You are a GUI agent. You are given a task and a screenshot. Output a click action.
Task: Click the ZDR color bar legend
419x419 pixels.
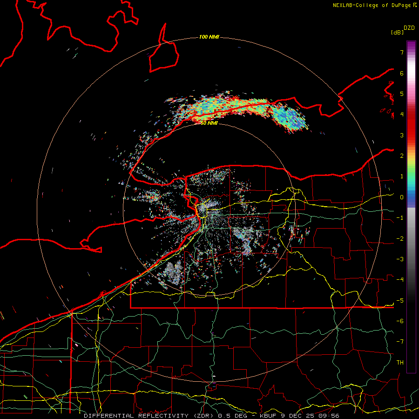click(411, 207)
